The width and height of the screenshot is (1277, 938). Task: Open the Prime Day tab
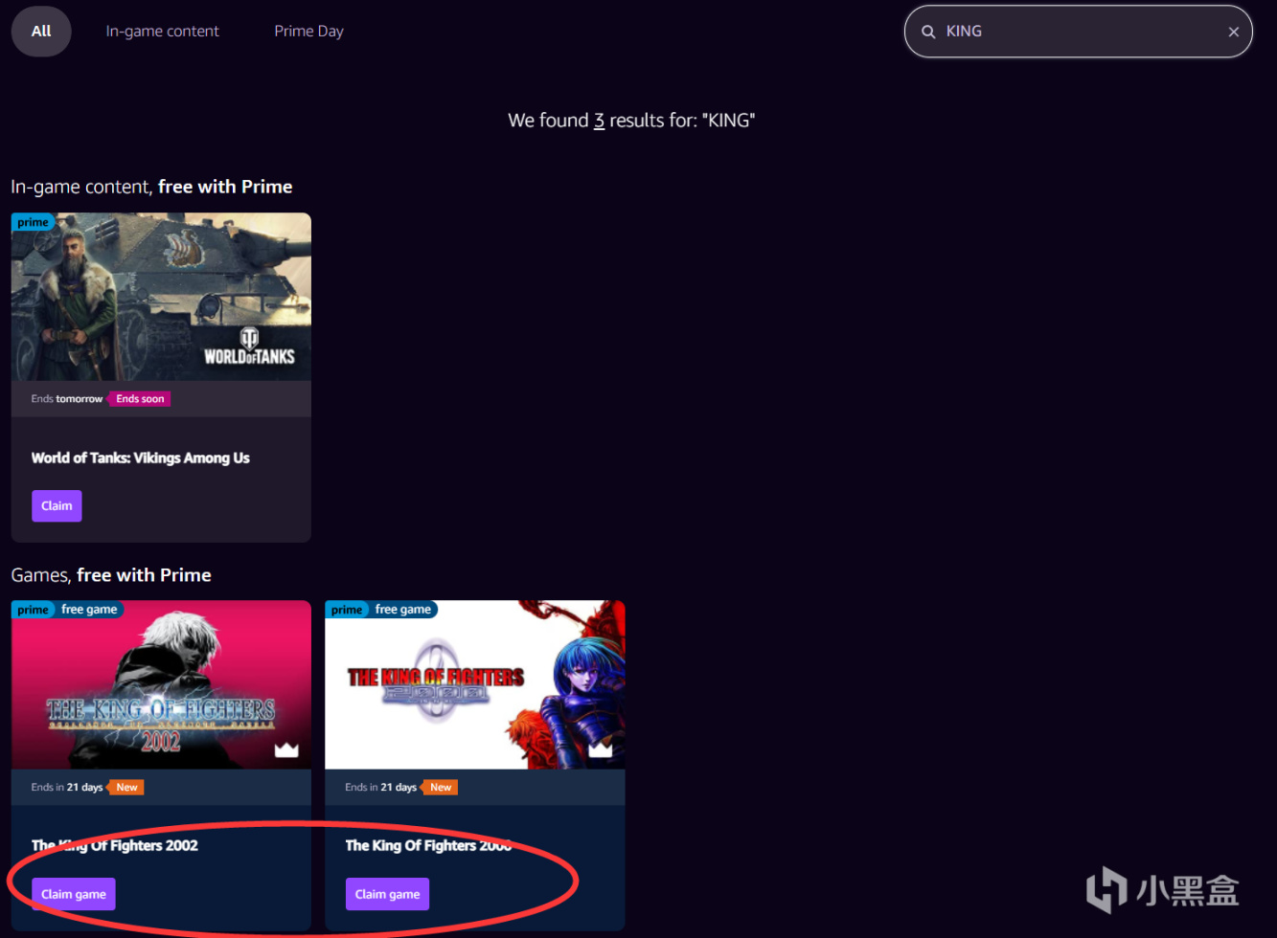pyautogui.click(x=308, y=31)
